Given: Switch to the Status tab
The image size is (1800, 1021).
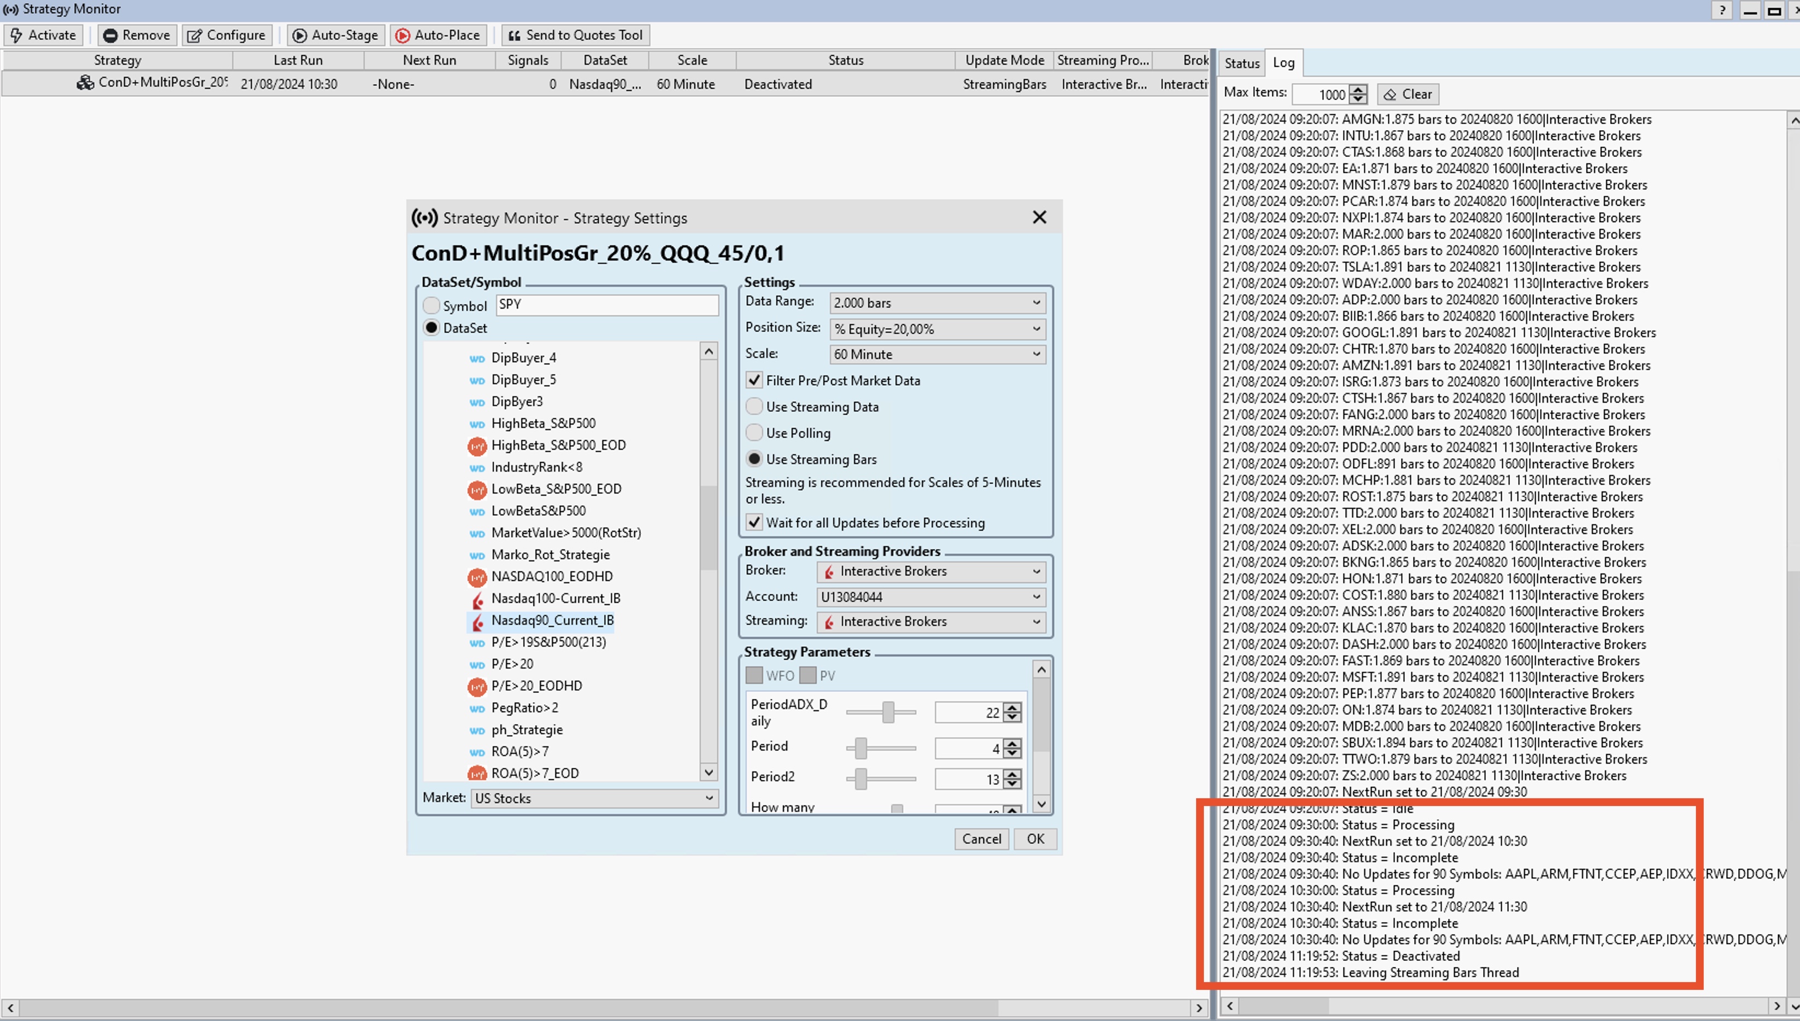Looking at the screenshot, I should [x=1242, y=63].
